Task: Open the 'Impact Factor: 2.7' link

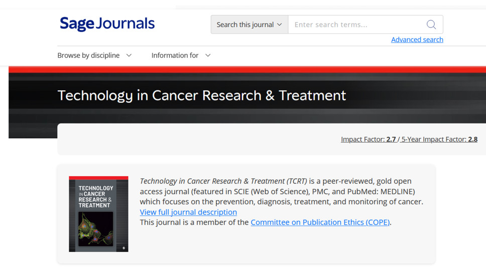Action: pos(368,140)
